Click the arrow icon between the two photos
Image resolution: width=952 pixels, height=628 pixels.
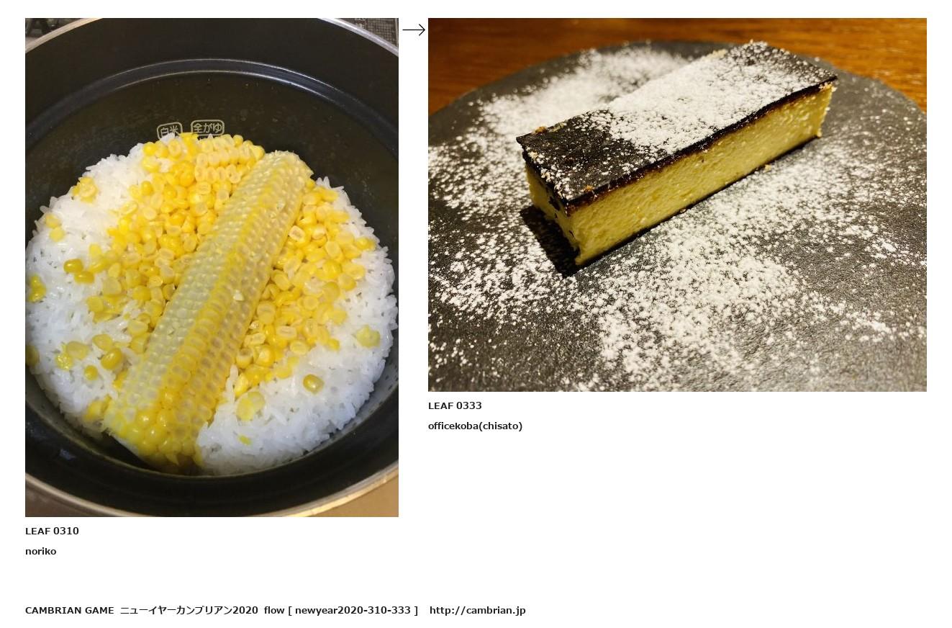(x=414, y=30)
